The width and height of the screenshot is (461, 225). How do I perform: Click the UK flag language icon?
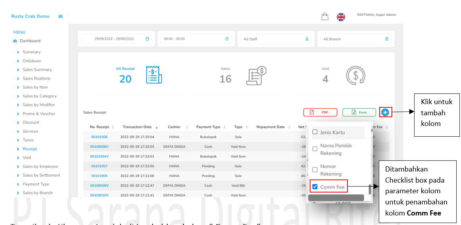coord(341,17)
